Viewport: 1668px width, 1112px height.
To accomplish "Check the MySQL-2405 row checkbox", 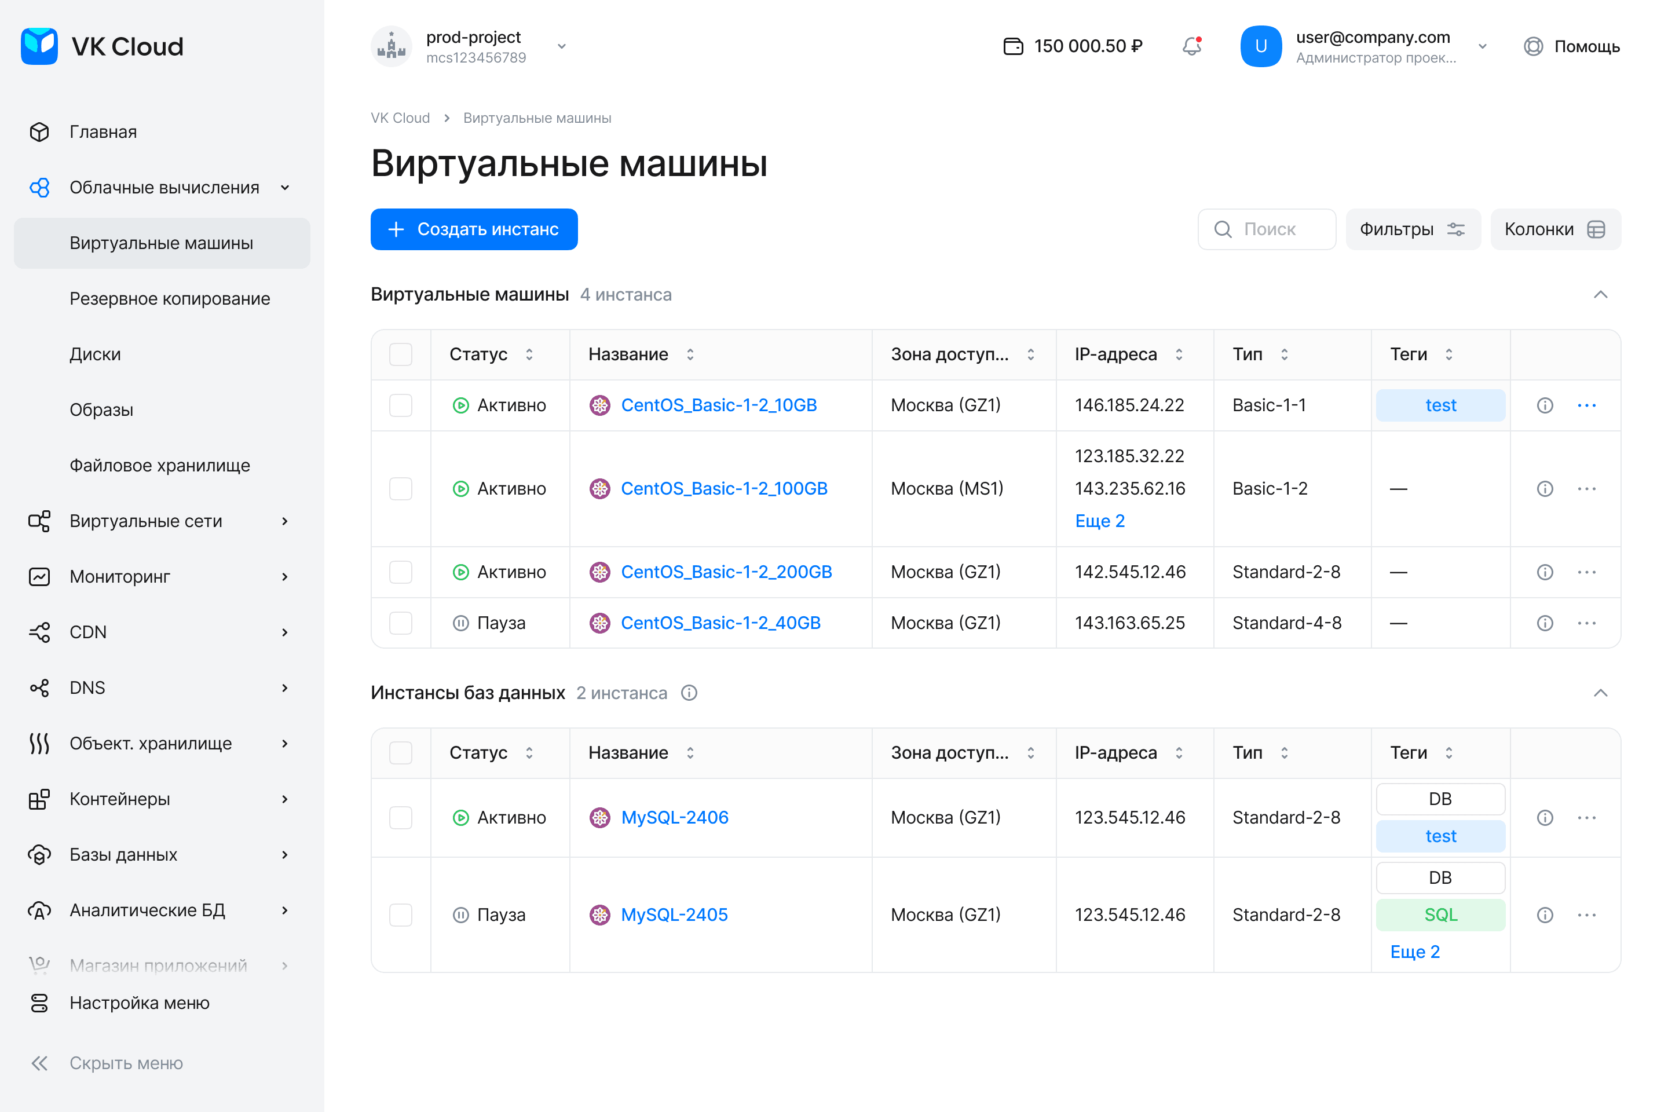I will tap(401, 915).
